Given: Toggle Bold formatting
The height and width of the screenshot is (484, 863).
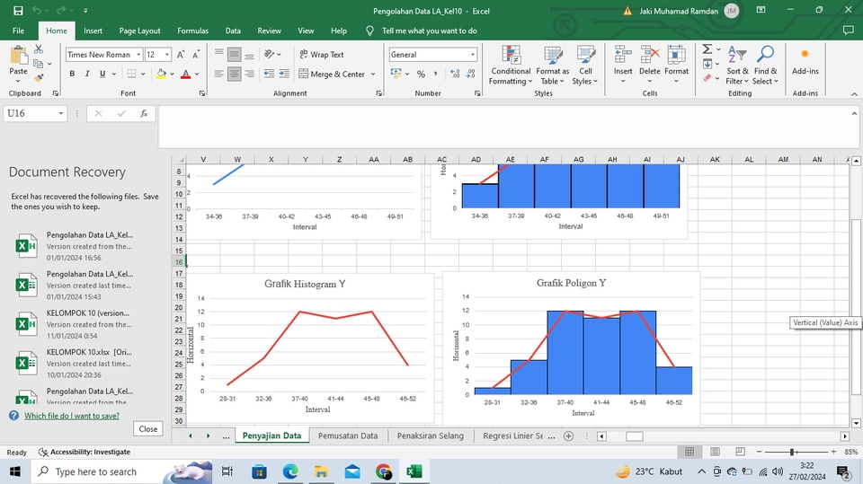Looking at the screenshot, I should point(72,74).
